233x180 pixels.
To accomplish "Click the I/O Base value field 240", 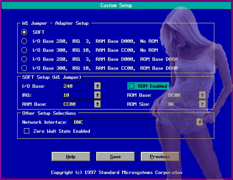I will pyautogui.click(x=77, y=86).
